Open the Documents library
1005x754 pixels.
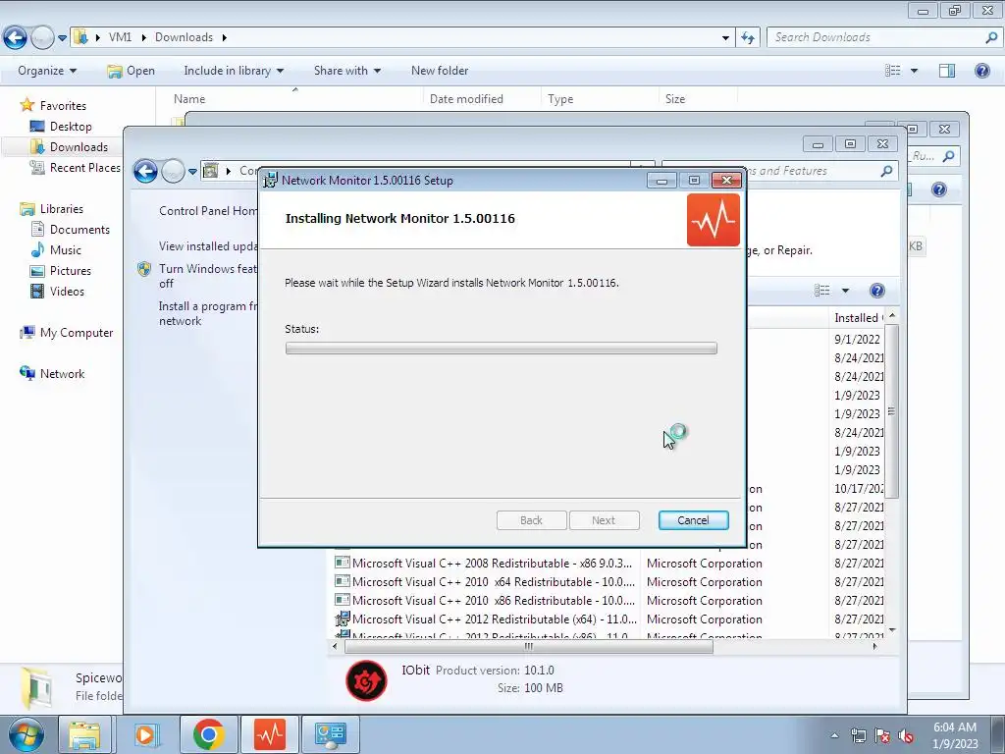pos(79,229)
